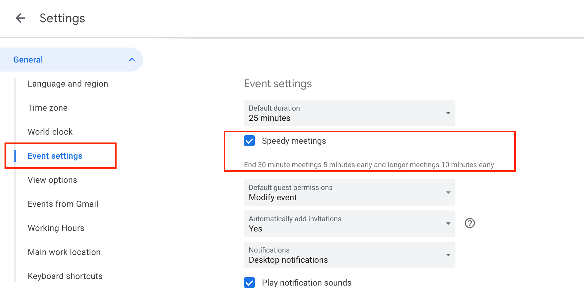Click the back arrow to exit Settings
The height and width of the screenshot is (294, 584).
20,18
